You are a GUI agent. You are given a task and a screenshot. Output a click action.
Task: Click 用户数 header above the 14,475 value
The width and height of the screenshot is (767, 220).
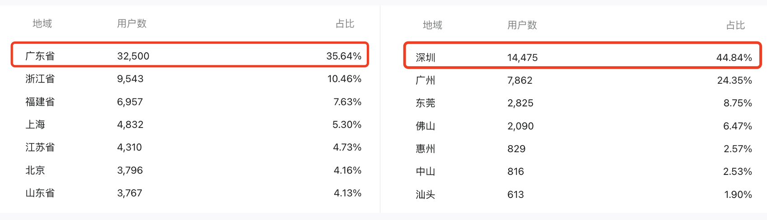click(522, 25)
